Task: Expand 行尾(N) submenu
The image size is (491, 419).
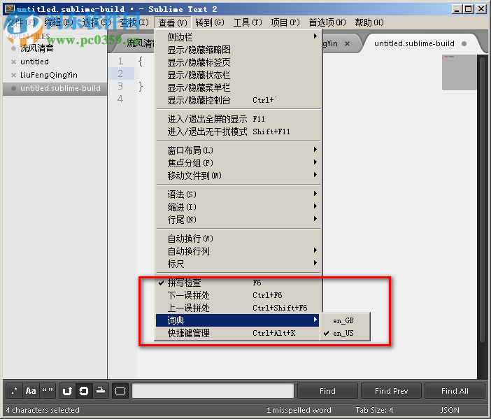Action: tap(238, 220)
